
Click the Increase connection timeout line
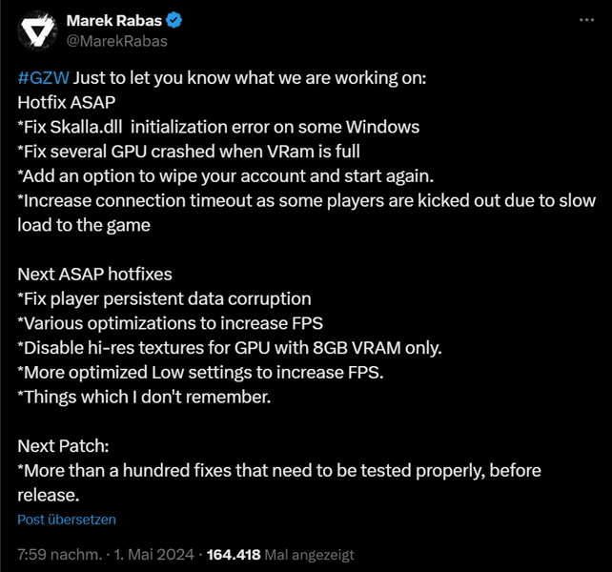[305, 201]
